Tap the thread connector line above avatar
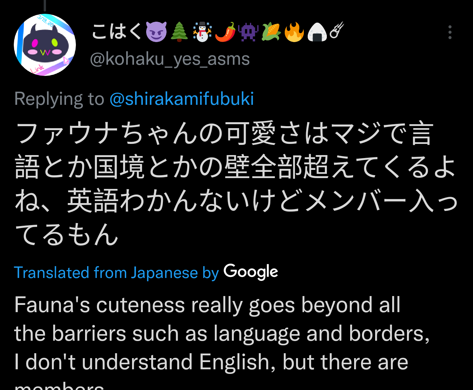Image resolution: width=473 pixels, height=390 pixels. pos(45,5)
